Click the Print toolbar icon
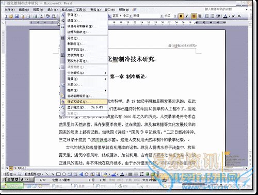Image resolution: width=258 pixels, height=195 pixels. coord(35,17)
